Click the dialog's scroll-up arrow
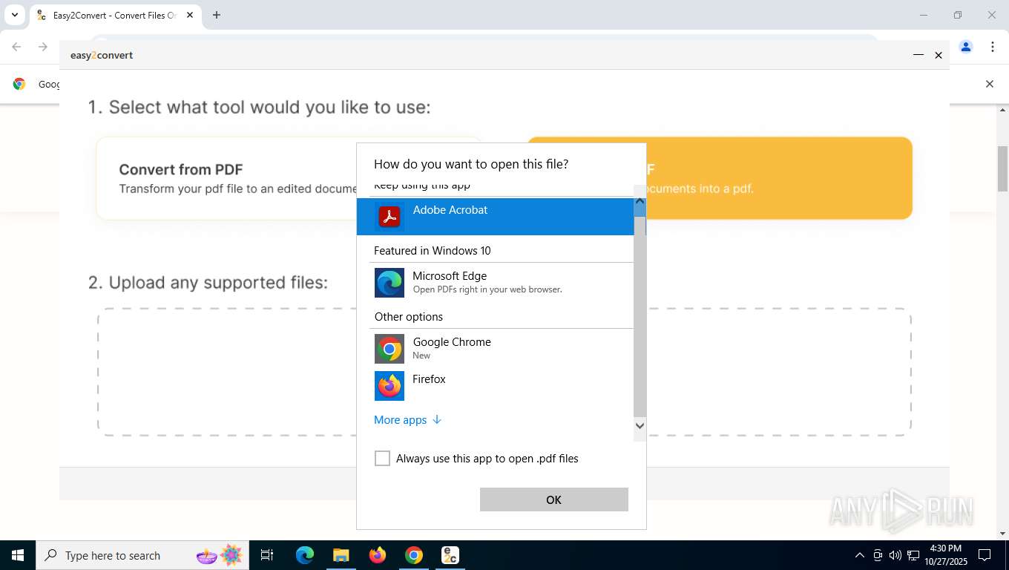 click(x=640, y=202)
